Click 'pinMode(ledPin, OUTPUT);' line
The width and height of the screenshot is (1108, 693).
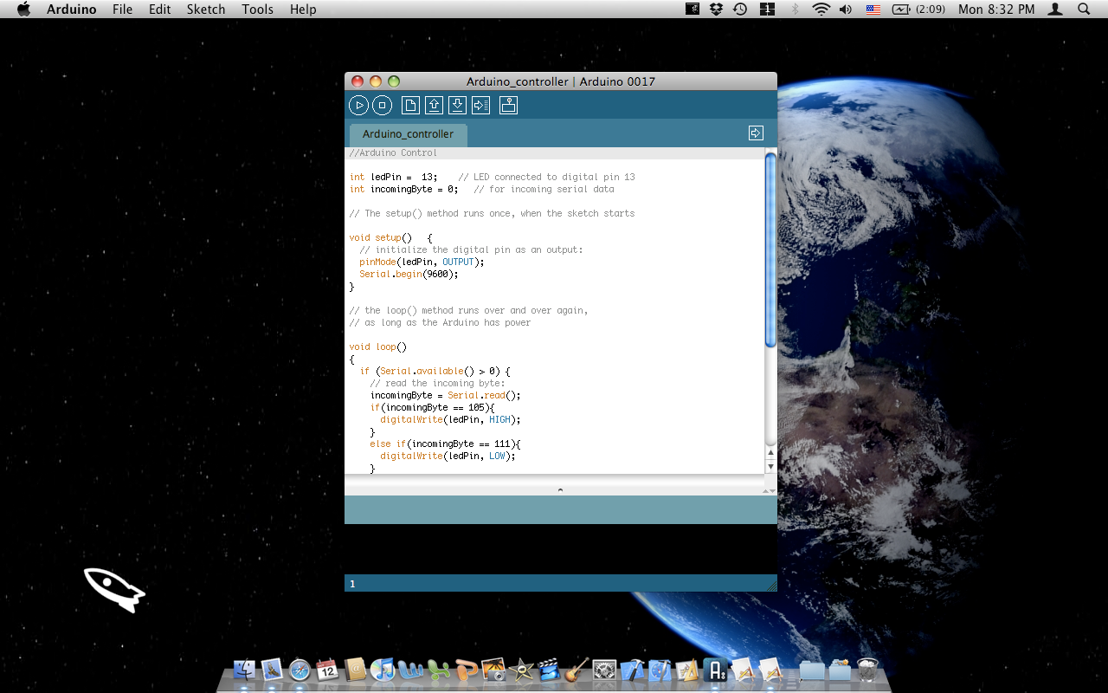pyautogui.click(x=422, y=262)
